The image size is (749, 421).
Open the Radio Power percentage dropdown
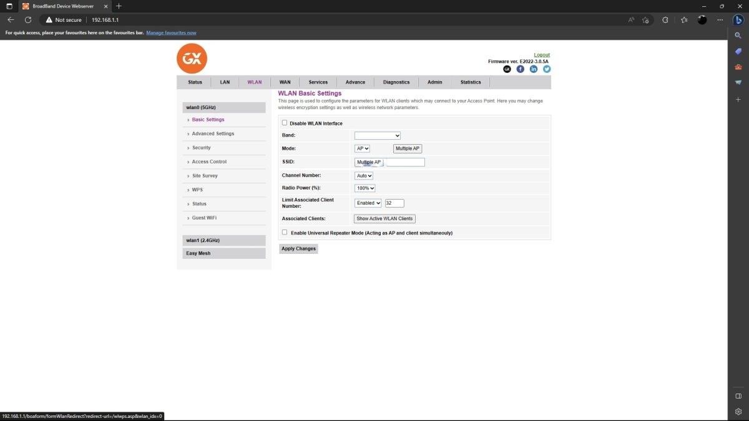(365, 188)
